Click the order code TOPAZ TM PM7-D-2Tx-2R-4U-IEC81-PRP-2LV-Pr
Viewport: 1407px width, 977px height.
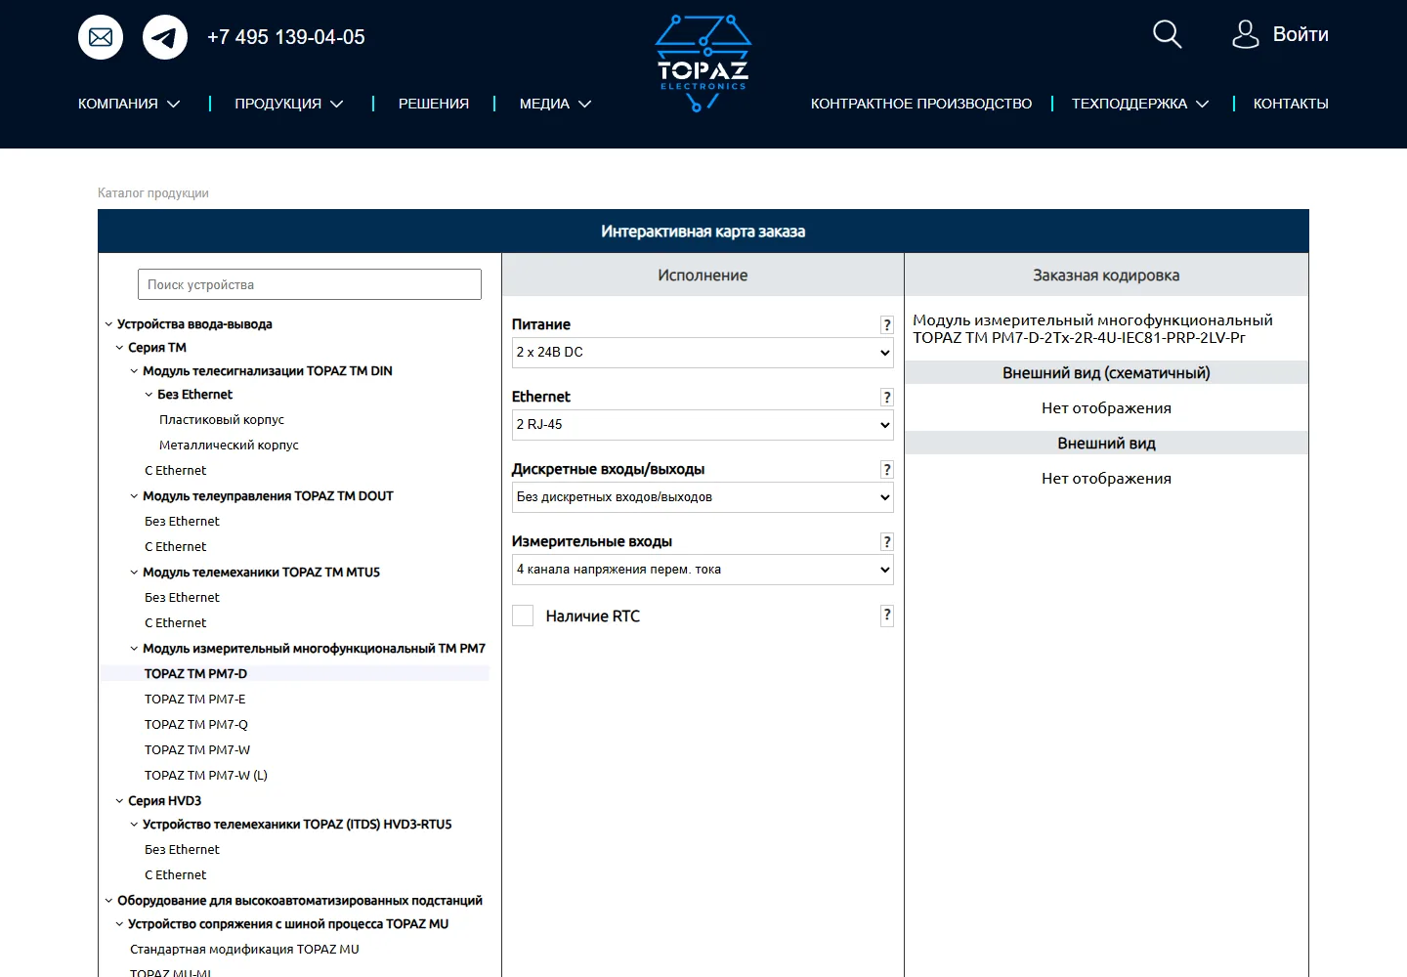(x=1079, y=338)
